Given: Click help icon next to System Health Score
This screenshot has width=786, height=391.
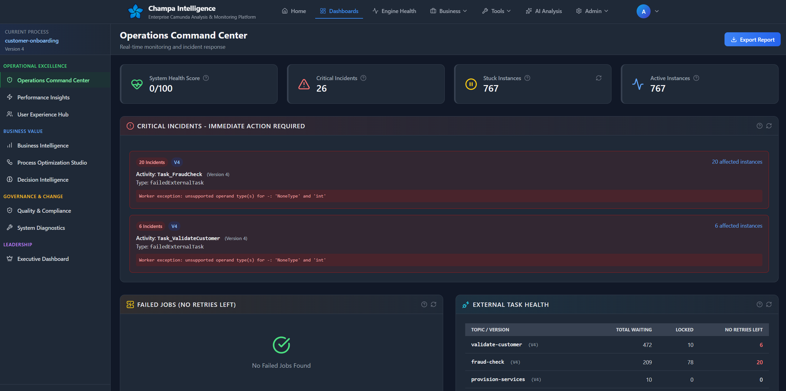Looking at the screenshot, I should 206,78.
